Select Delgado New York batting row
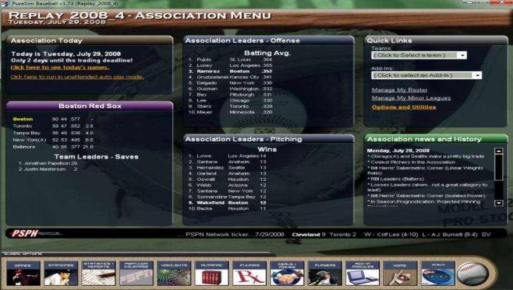The height and width of the screenshot is (290, 513). click(230, 83)
